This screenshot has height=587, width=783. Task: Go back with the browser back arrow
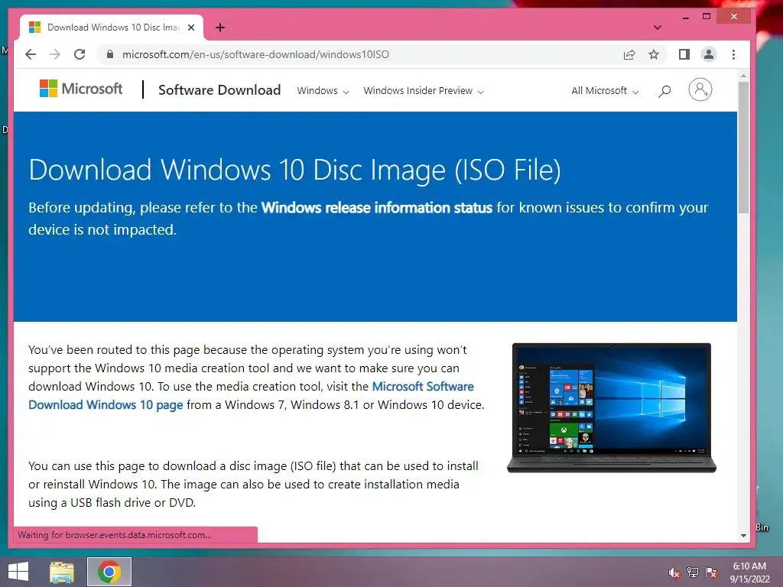pyautogui.click(x=31, y=54)
